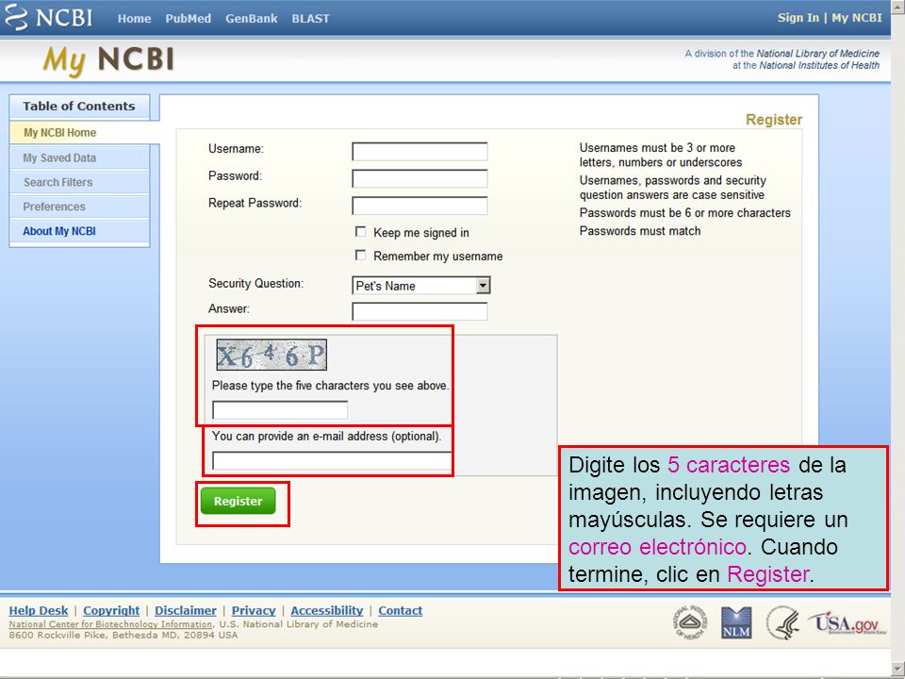905x679 pixels.
Task: Click the vertical scrollbar up arrow
Action: (x=897, y=6)
